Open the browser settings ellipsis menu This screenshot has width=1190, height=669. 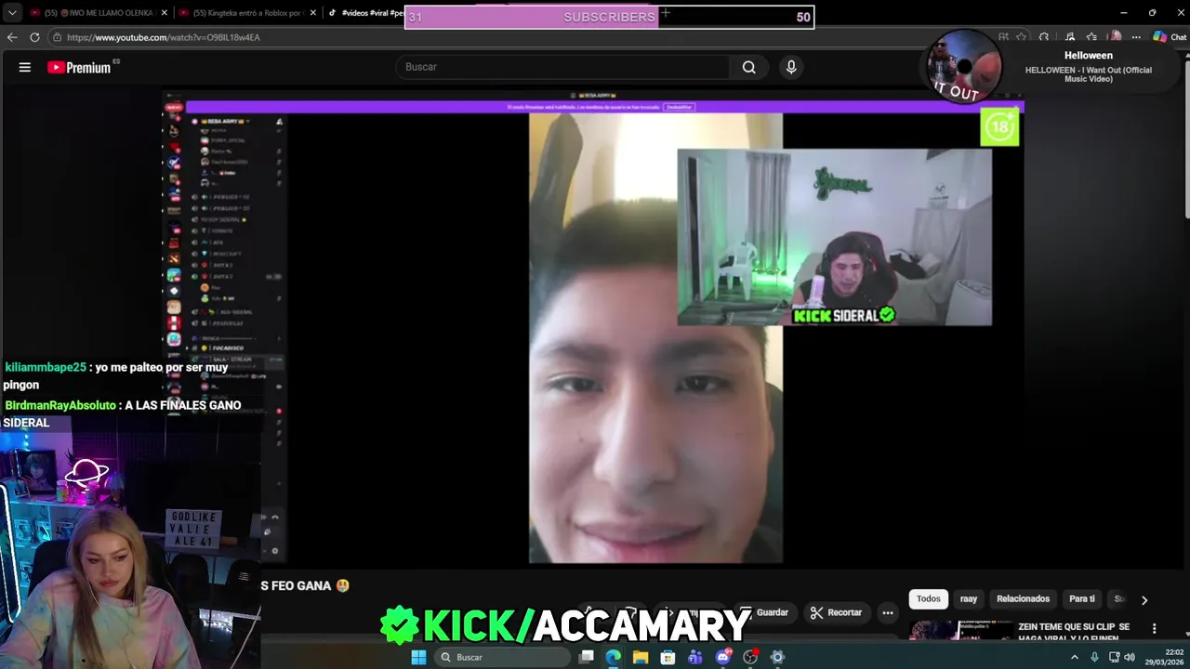point(1136,37)
